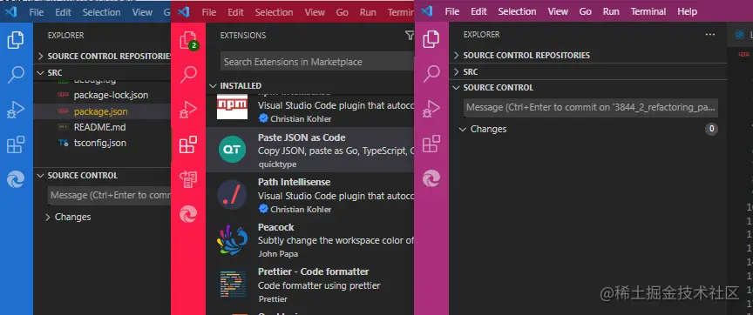This screenshot has width=753, height=315.
Task: Open the Remote Explorer icon in the red bar
Action: click(188, 179)
